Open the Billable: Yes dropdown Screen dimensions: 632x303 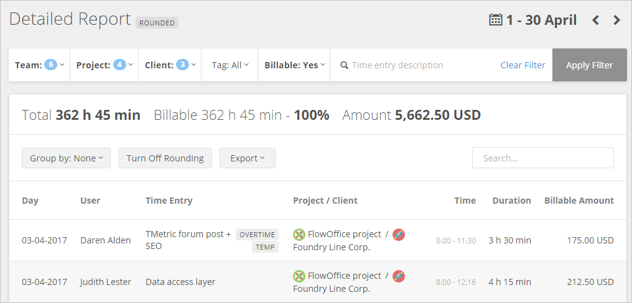click(x=294, y=65)
